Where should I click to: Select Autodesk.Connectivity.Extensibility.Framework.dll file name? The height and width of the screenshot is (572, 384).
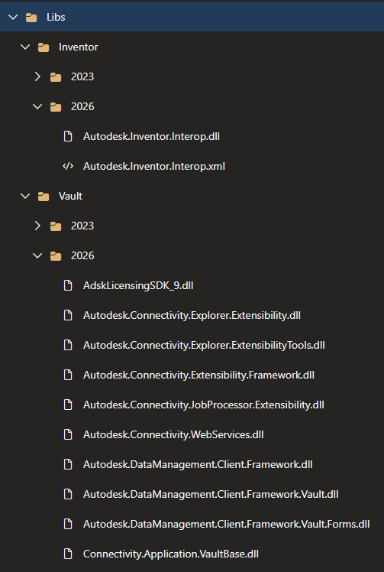point(198,375)
